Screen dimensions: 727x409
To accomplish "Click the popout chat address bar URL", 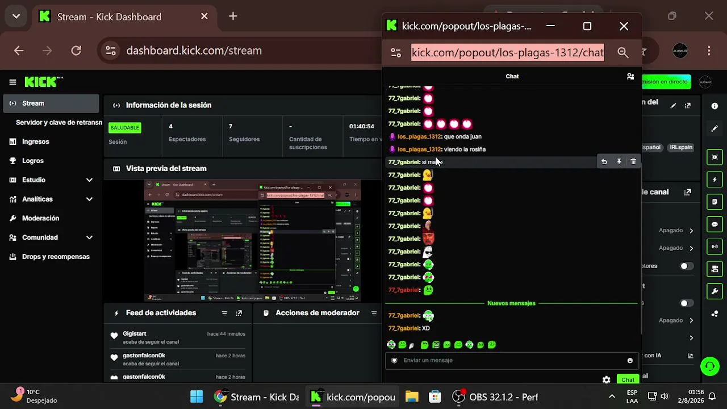I will pyautogui.click(x=508, y=53).
